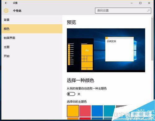This screenshot has height=121, width=155.
Task: Click the Personalization gear icon
Action: (x=6, y=10)
